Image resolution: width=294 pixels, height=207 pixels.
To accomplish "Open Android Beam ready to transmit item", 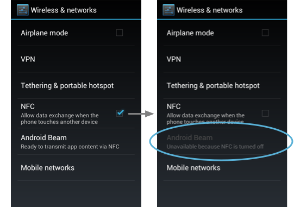I will coord(76,142).
